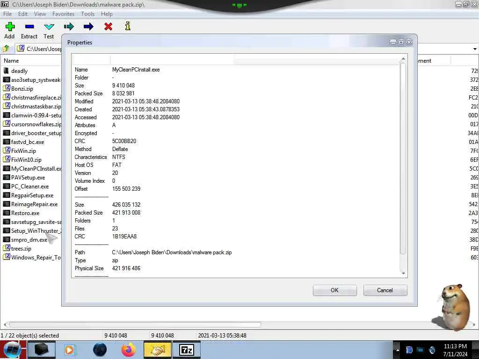Open the Edit menu

pyautogui.click(x=22, y=14)
